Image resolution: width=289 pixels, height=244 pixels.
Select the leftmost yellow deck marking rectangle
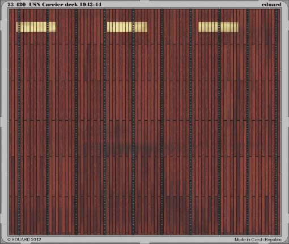(36, 27)
